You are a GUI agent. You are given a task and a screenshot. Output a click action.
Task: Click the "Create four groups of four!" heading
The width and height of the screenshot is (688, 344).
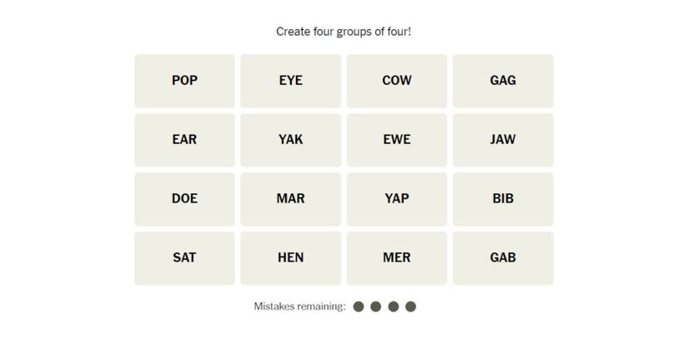344,32
